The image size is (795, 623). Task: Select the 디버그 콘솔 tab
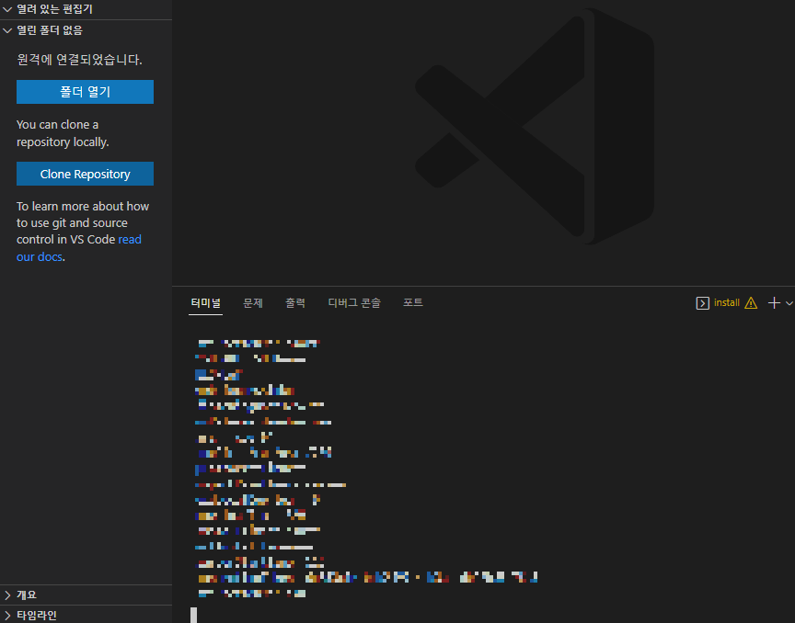354,303
